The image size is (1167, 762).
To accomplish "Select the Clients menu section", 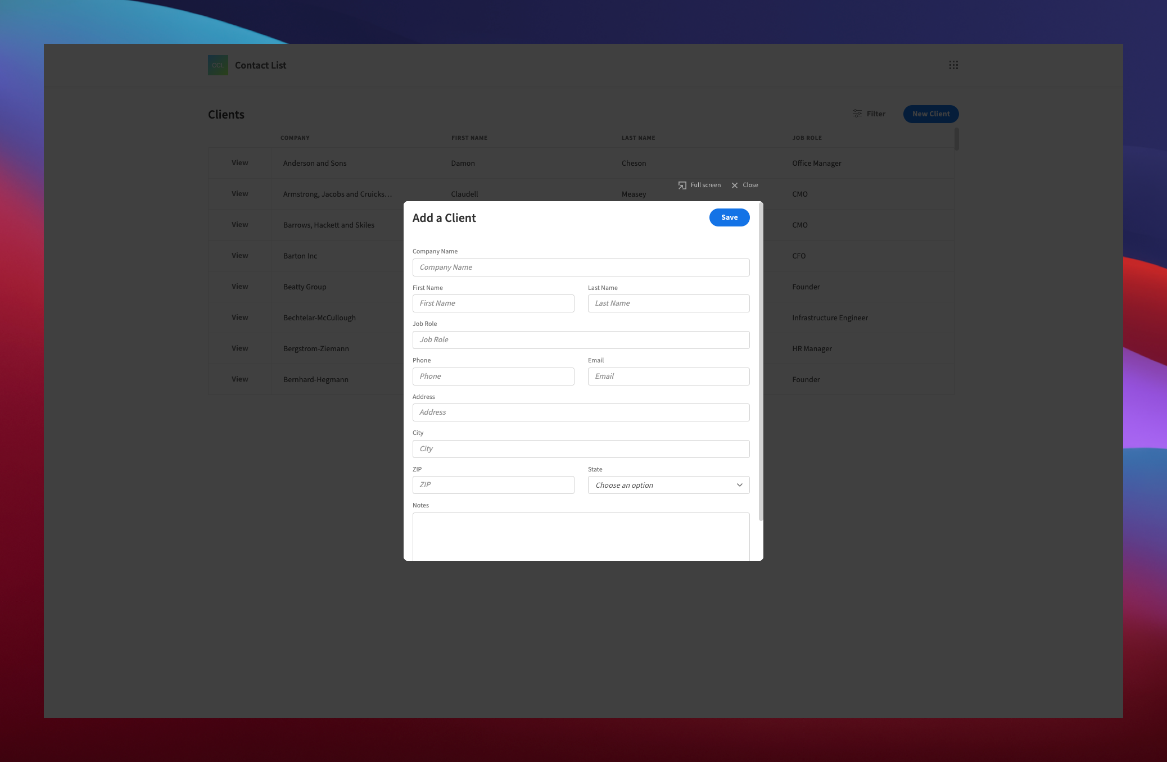I will click(x=225, y=114).
